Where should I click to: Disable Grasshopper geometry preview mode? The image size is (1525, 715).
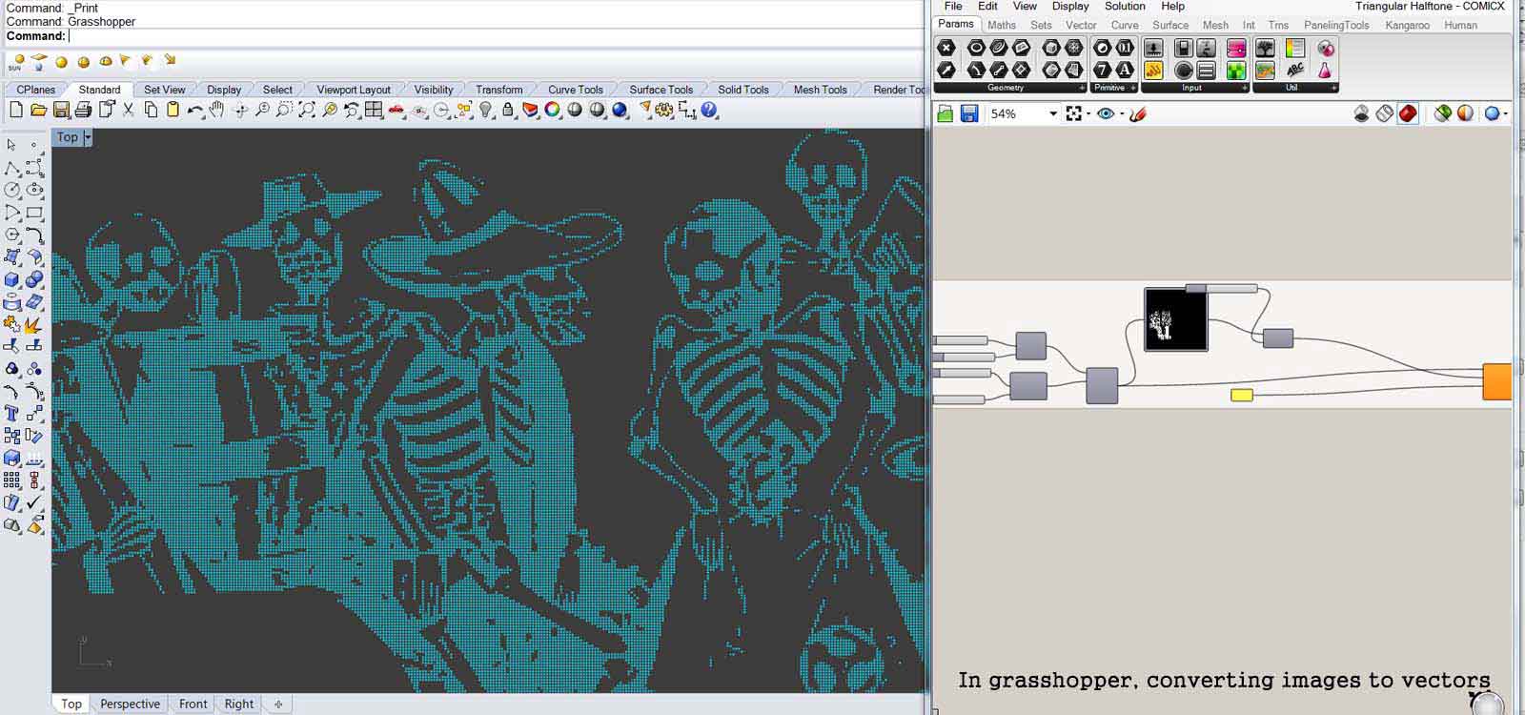1361,113
